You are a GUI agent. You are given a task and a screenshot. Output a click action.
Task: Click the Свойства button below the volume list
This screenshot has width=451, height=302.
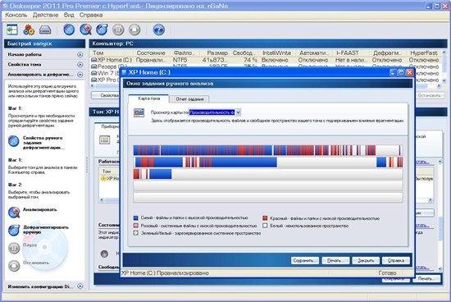pyautogui.click(x=106, y=95)
